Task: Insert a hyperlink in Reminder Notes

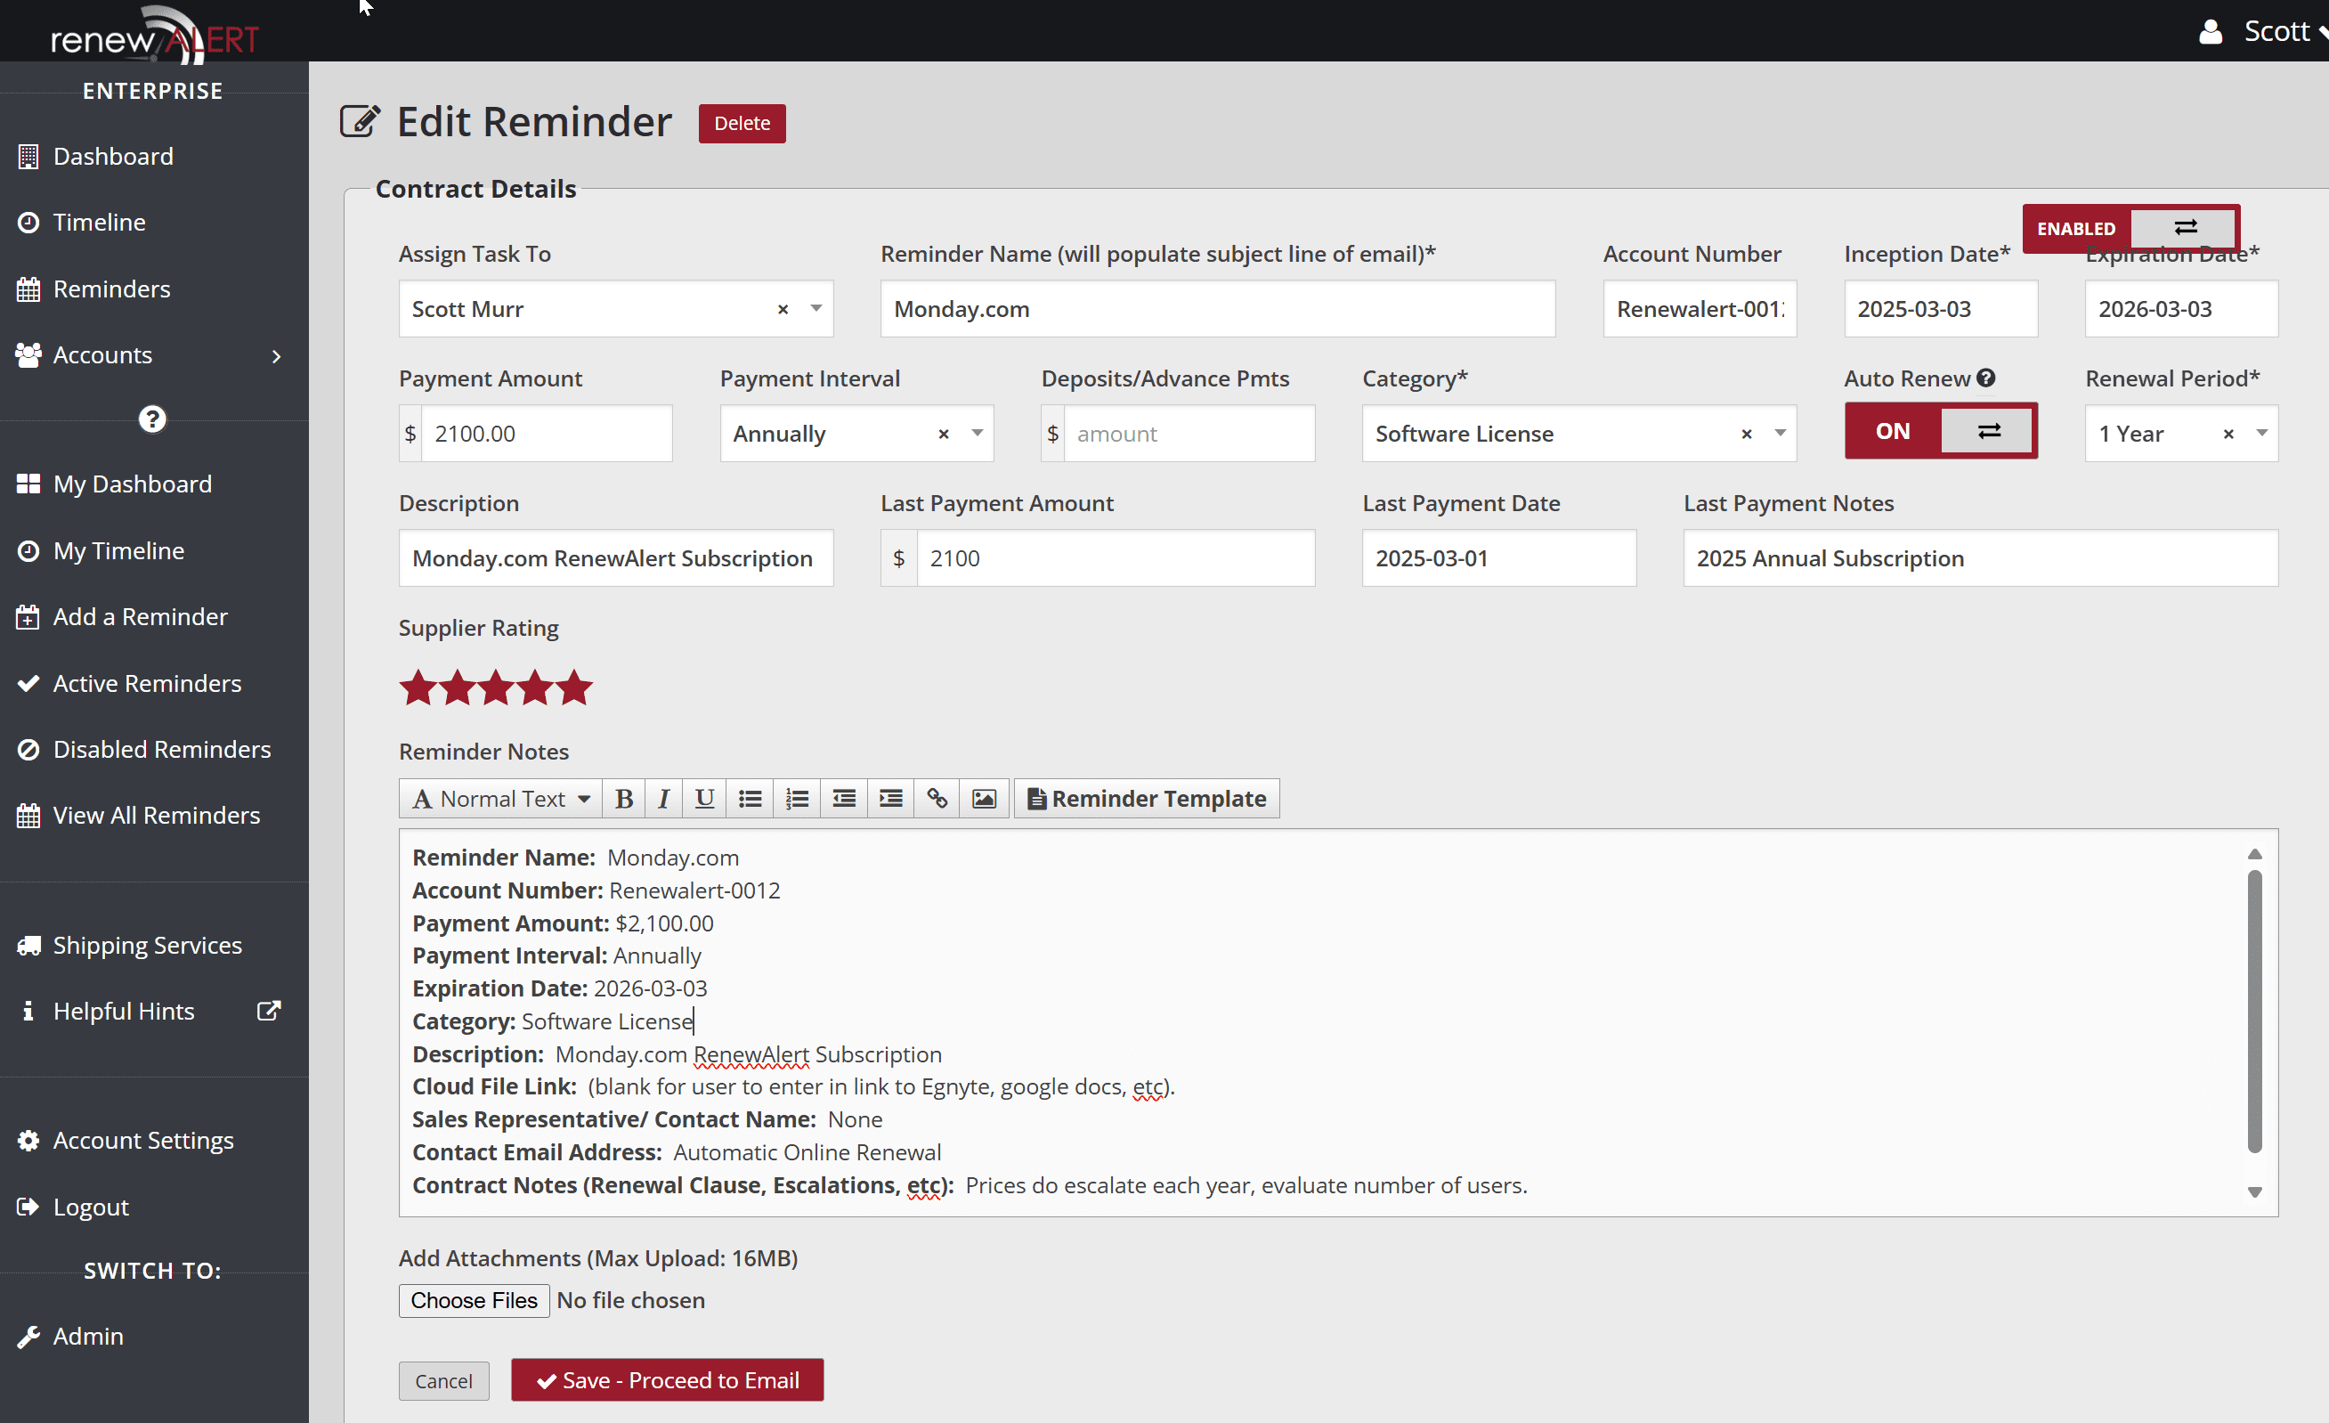Action: pyautogui.click(x=937, y=798)
